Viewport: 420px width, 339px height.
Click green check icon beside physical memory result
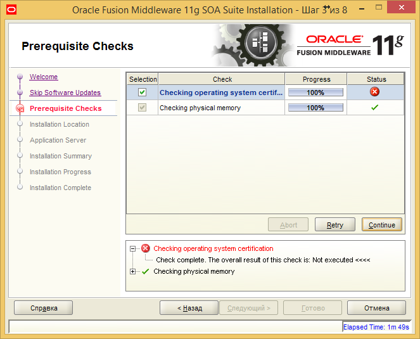tap(146, 271)
